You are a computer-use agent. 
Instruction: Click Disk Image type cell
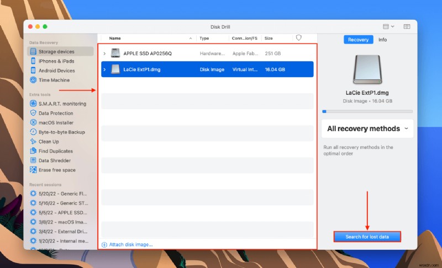pos(212,69)
